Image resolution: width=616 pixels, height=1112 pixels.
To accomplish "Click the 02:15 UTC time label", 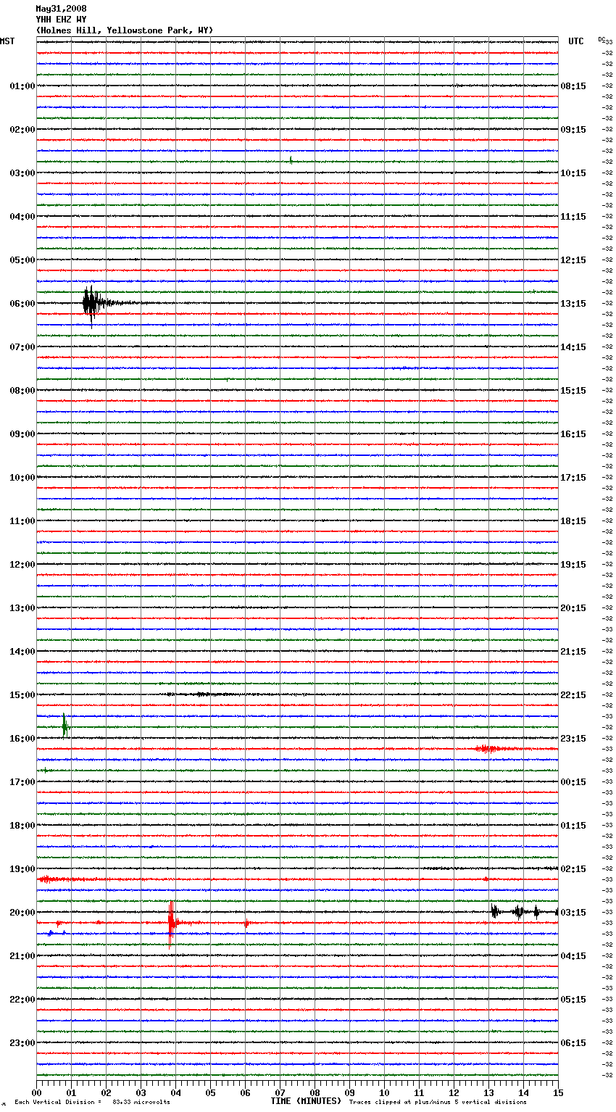I will 573,869.
